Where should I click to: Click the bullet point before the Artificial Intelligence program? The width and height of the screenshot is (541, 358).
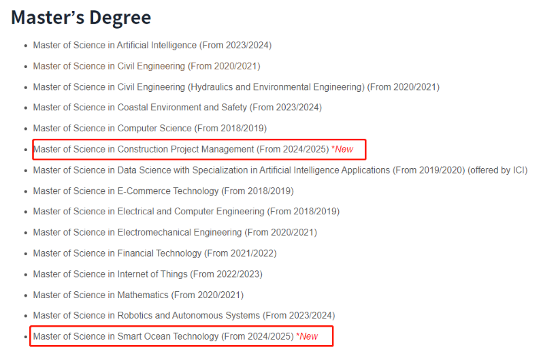pyautogui.click(x=26, y=46)
